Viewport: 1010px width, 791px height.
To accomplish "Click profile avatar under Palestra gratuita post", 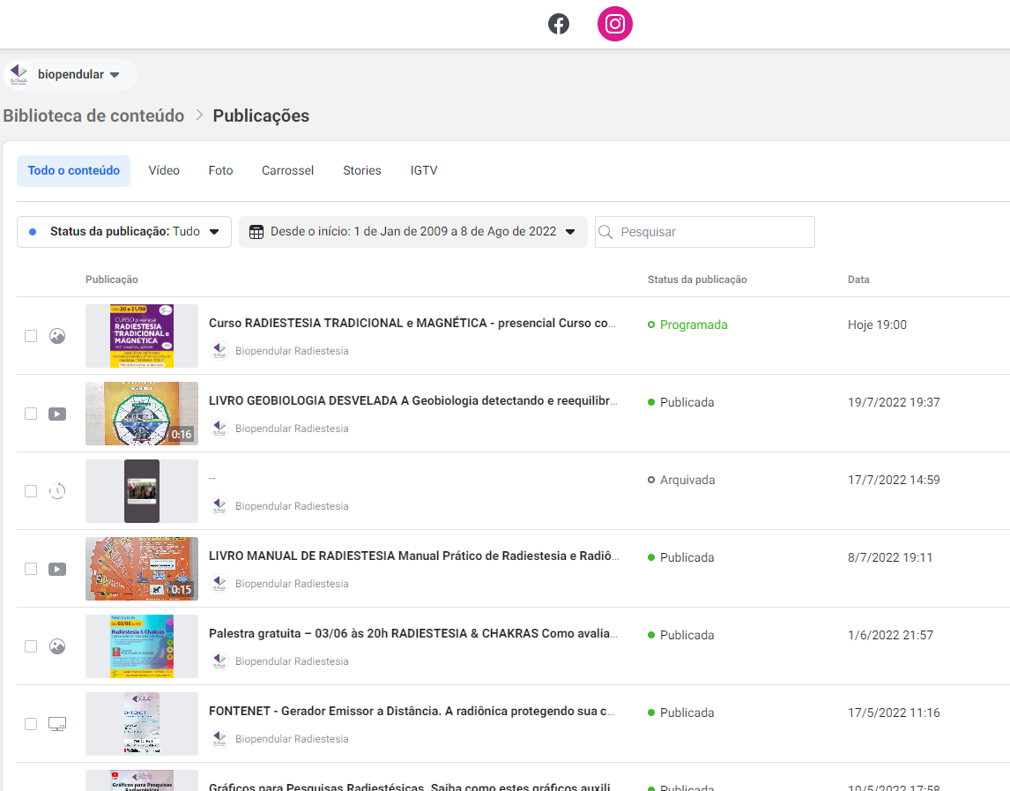I will (x=219, y=660).
